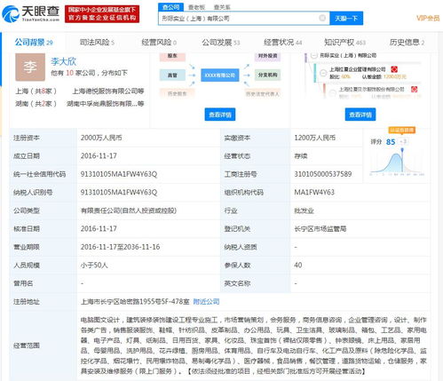Click the registered address text

coord(135,302)
